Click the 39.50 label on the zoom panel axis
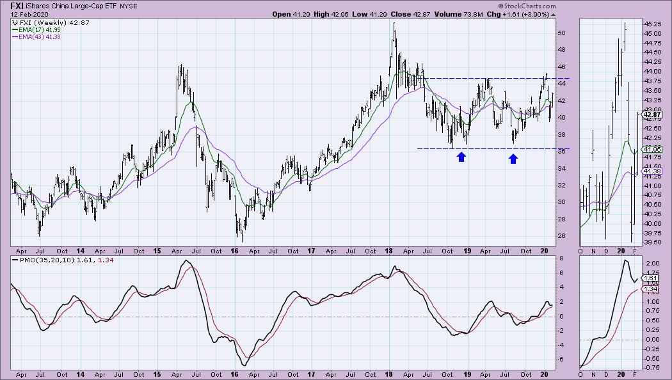The image size is (672, 380). (652, 242)
